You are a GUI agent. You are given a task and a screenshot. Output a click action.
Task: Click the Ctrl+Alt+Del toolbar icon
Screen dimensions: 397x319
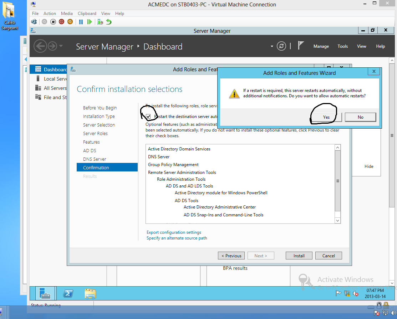(x=34, y=22)
